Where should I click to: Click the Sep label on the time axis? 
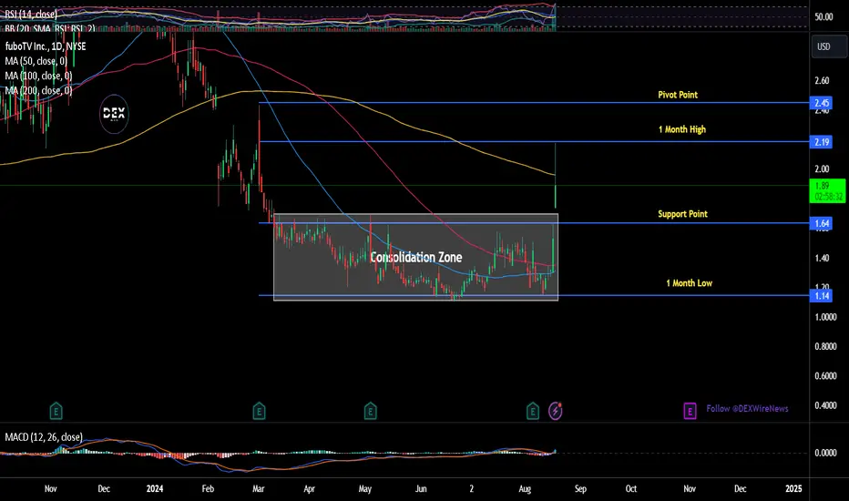click(x=580, y=488)
